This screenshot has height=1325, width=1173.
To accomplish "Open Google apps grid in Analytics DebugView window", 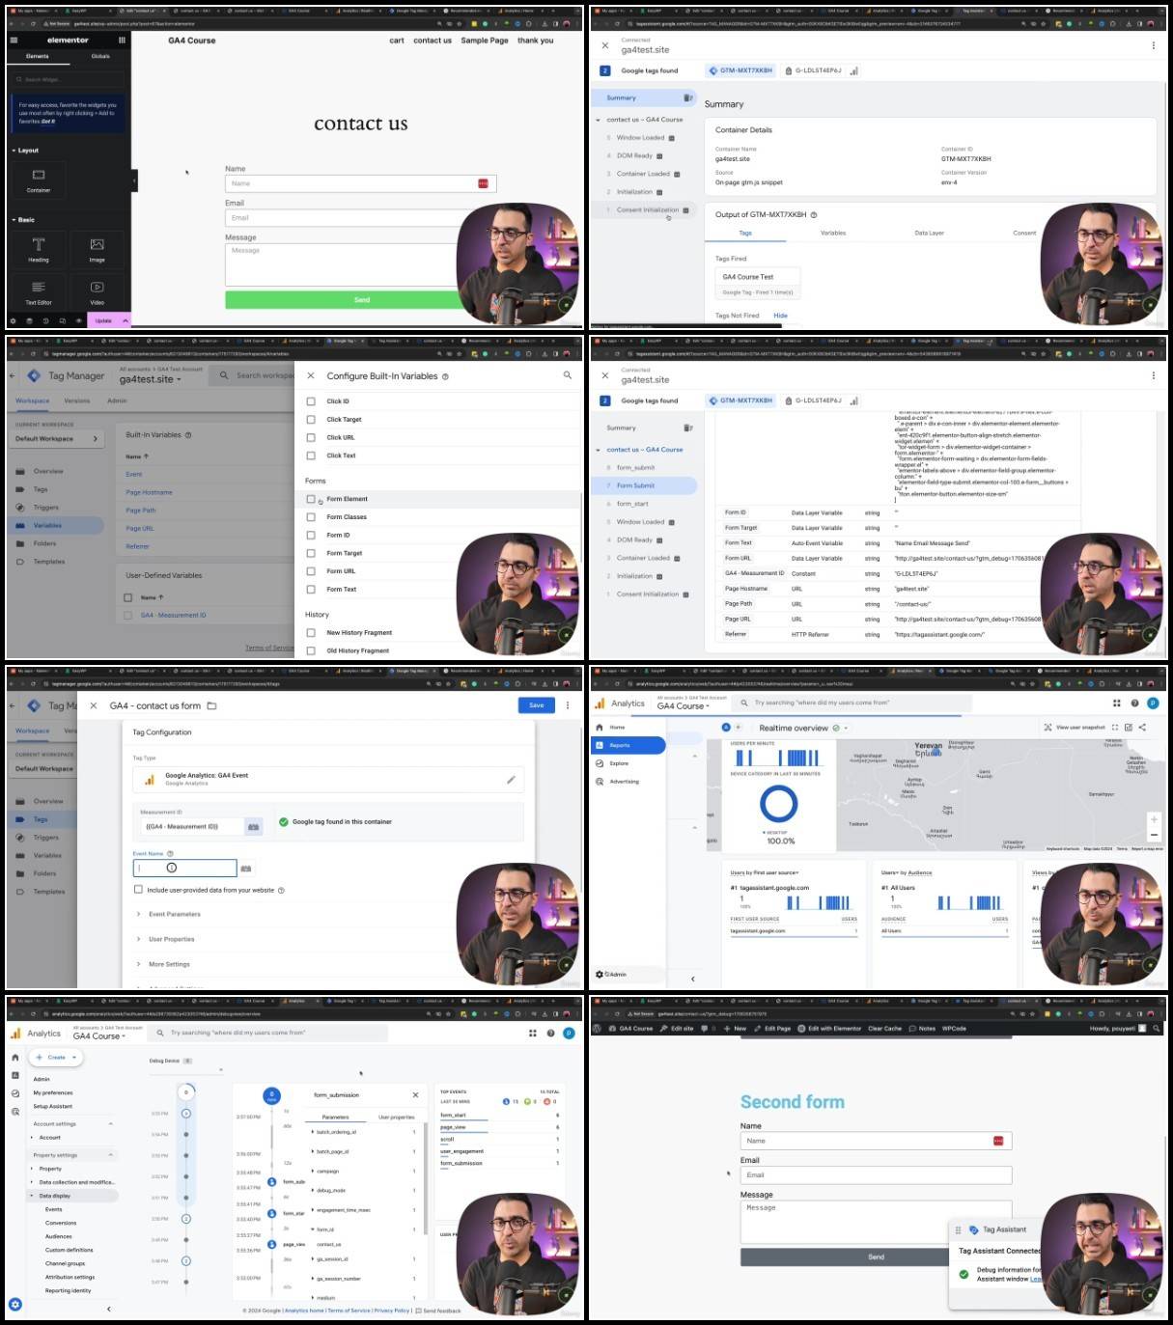I will (x=532, y=1033).
